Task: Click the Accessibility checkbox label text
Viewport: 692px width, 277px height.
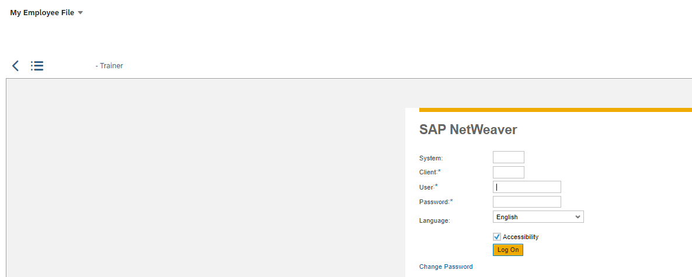Action: [x=521, y=237]
